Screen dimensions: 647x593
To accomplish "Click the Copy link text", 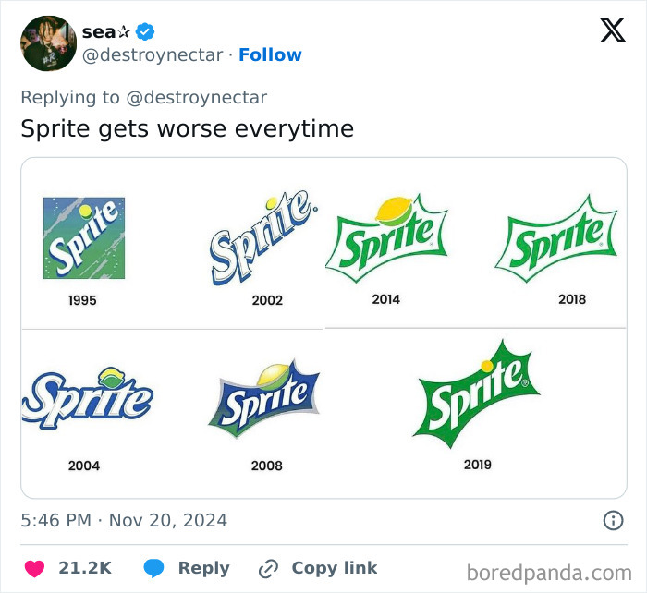I will pyautogui.click(x=334, y=568).
